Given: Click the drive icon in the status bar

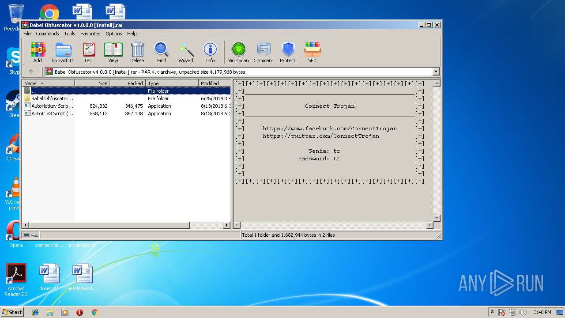Looking at the screenshot, I should coord(26,235).
